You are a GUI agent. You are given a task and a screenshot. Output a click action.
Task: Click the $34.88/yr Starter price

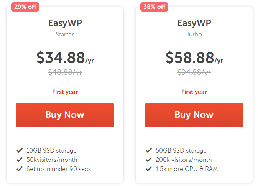pos(65,58)
